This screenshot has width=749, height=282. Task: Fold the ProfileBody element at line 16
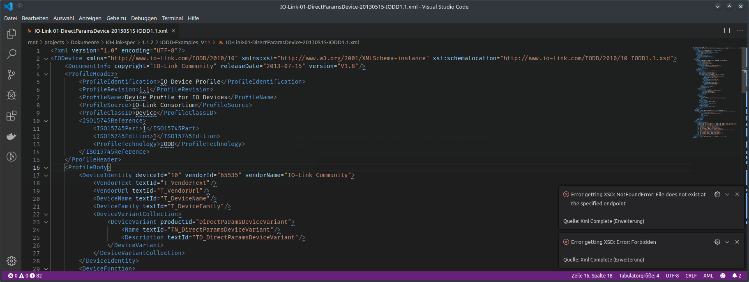click(x=46, y=168)
